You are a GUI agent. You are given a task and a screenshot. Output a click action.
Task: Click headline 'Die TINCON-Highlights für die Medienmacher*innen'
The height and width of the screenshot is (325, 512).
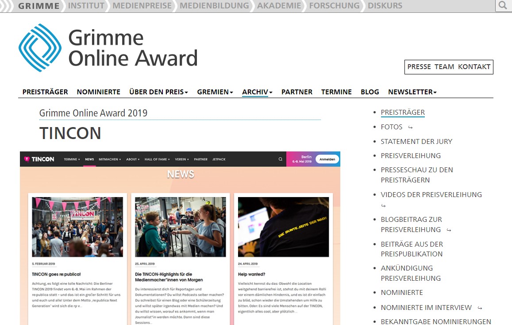(169, 277)
